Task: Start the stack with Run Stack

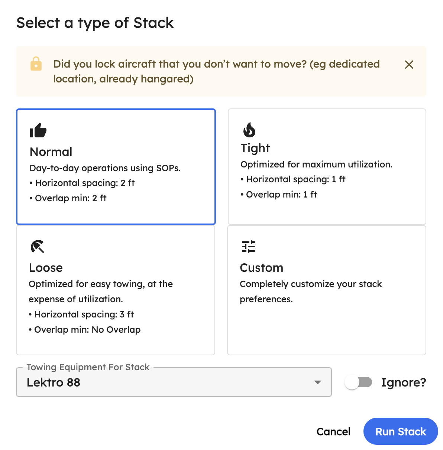Action: tap(400, 431)
